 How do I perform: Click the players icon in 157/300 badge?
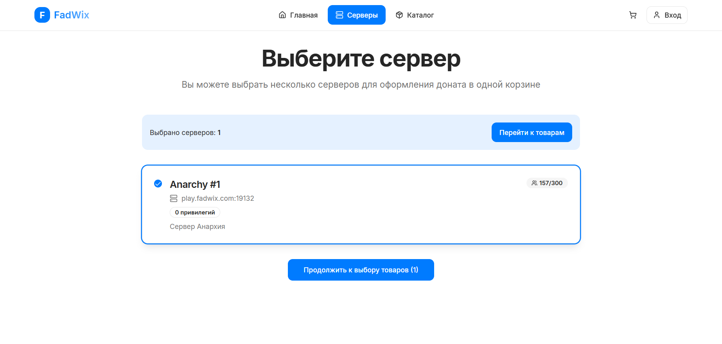(534, 183)
